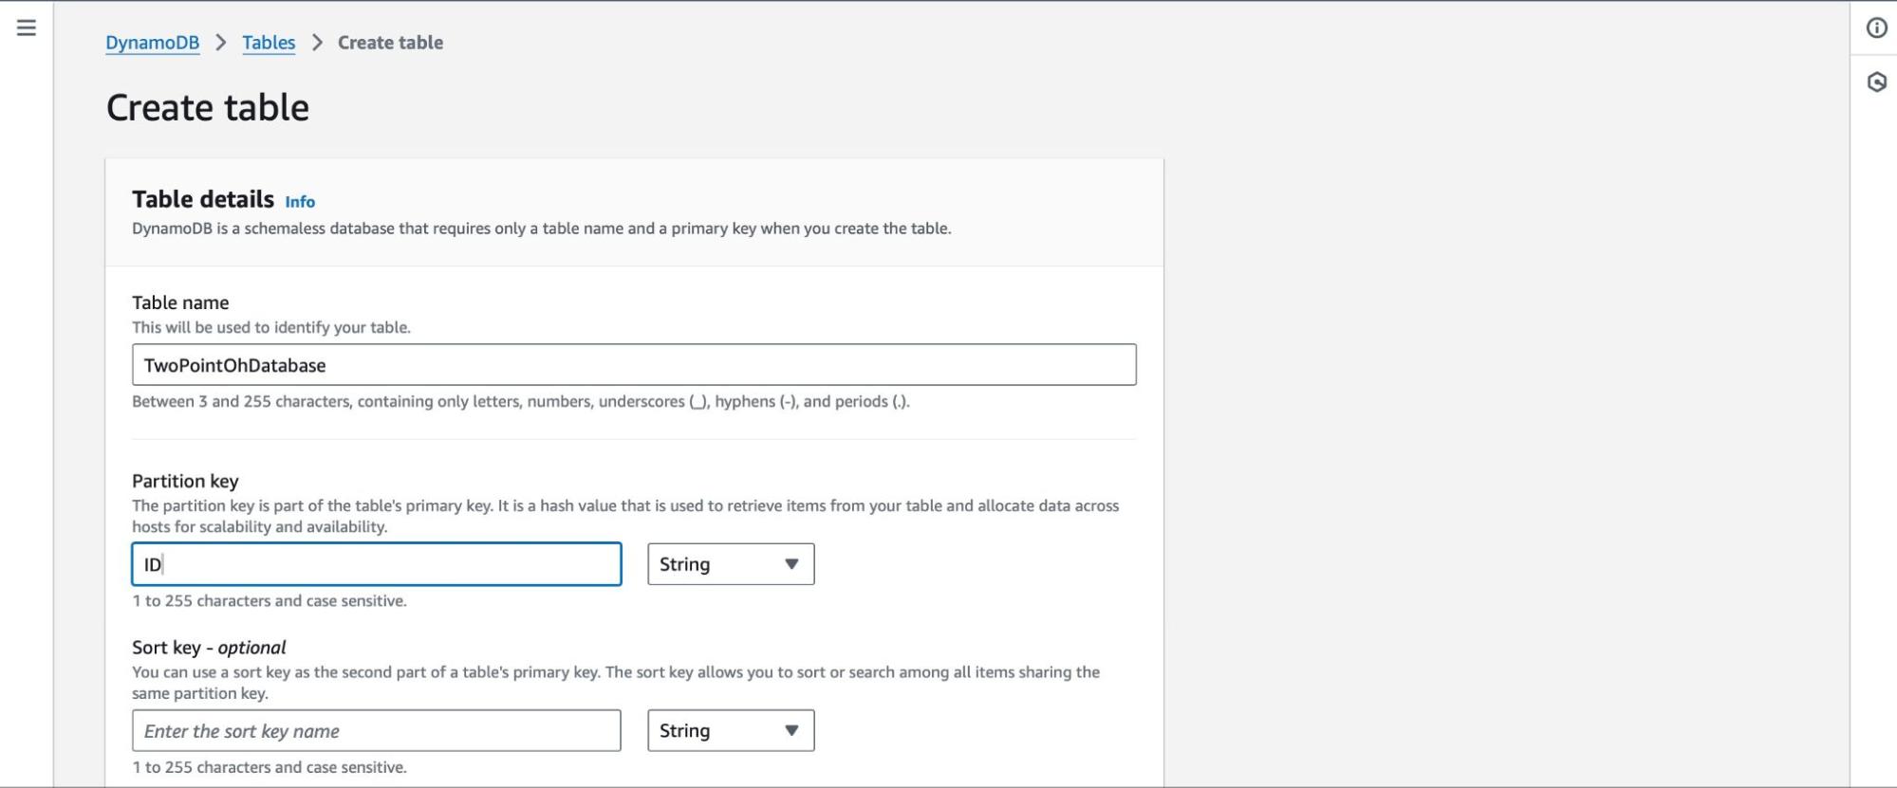Viewport: 1897px width, 788px height.
Task: Click the character limit hint under Partition key
Action: (x=270, y=600)
